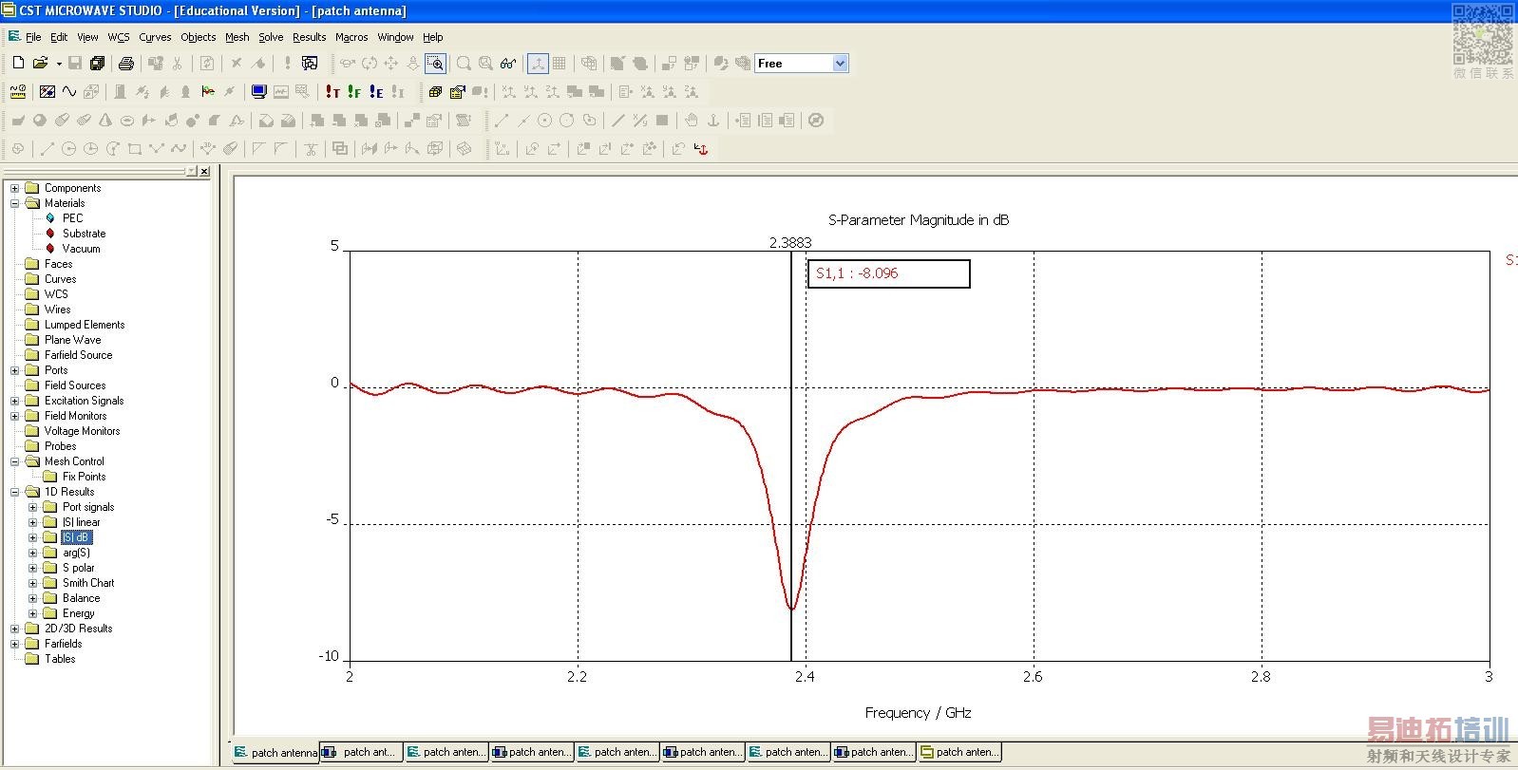1518x770 pixels.
Task: Expand the Farfields tree node
Action: click(14, 644)
